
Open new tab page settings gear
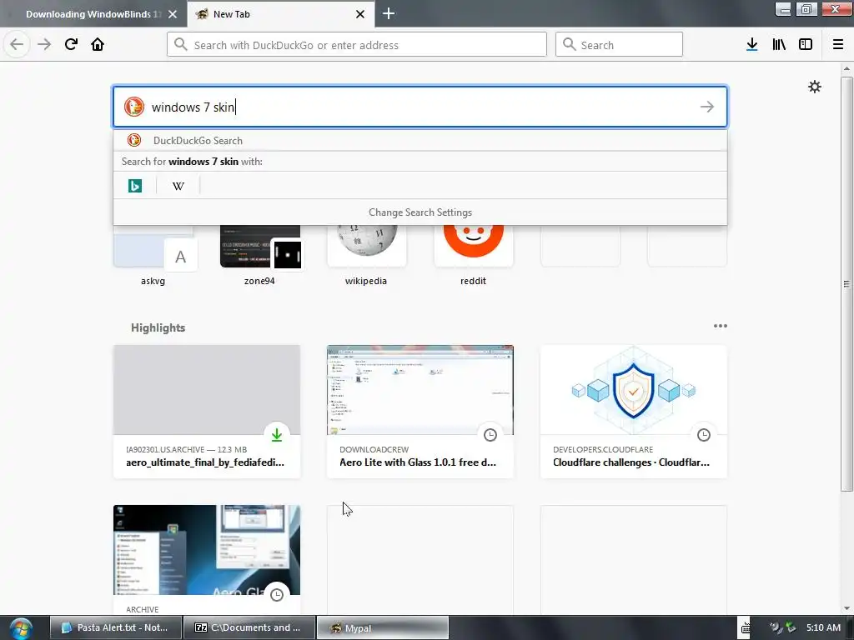(x=814, y=87)
